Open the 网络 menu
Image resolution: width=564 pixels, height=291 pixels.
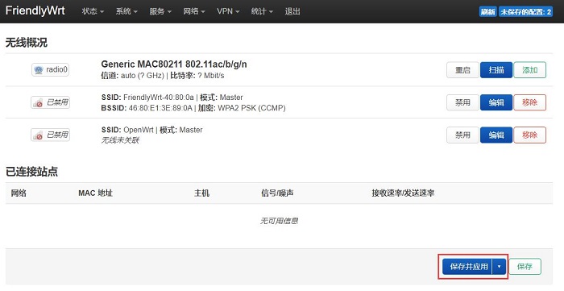point(194,11)
